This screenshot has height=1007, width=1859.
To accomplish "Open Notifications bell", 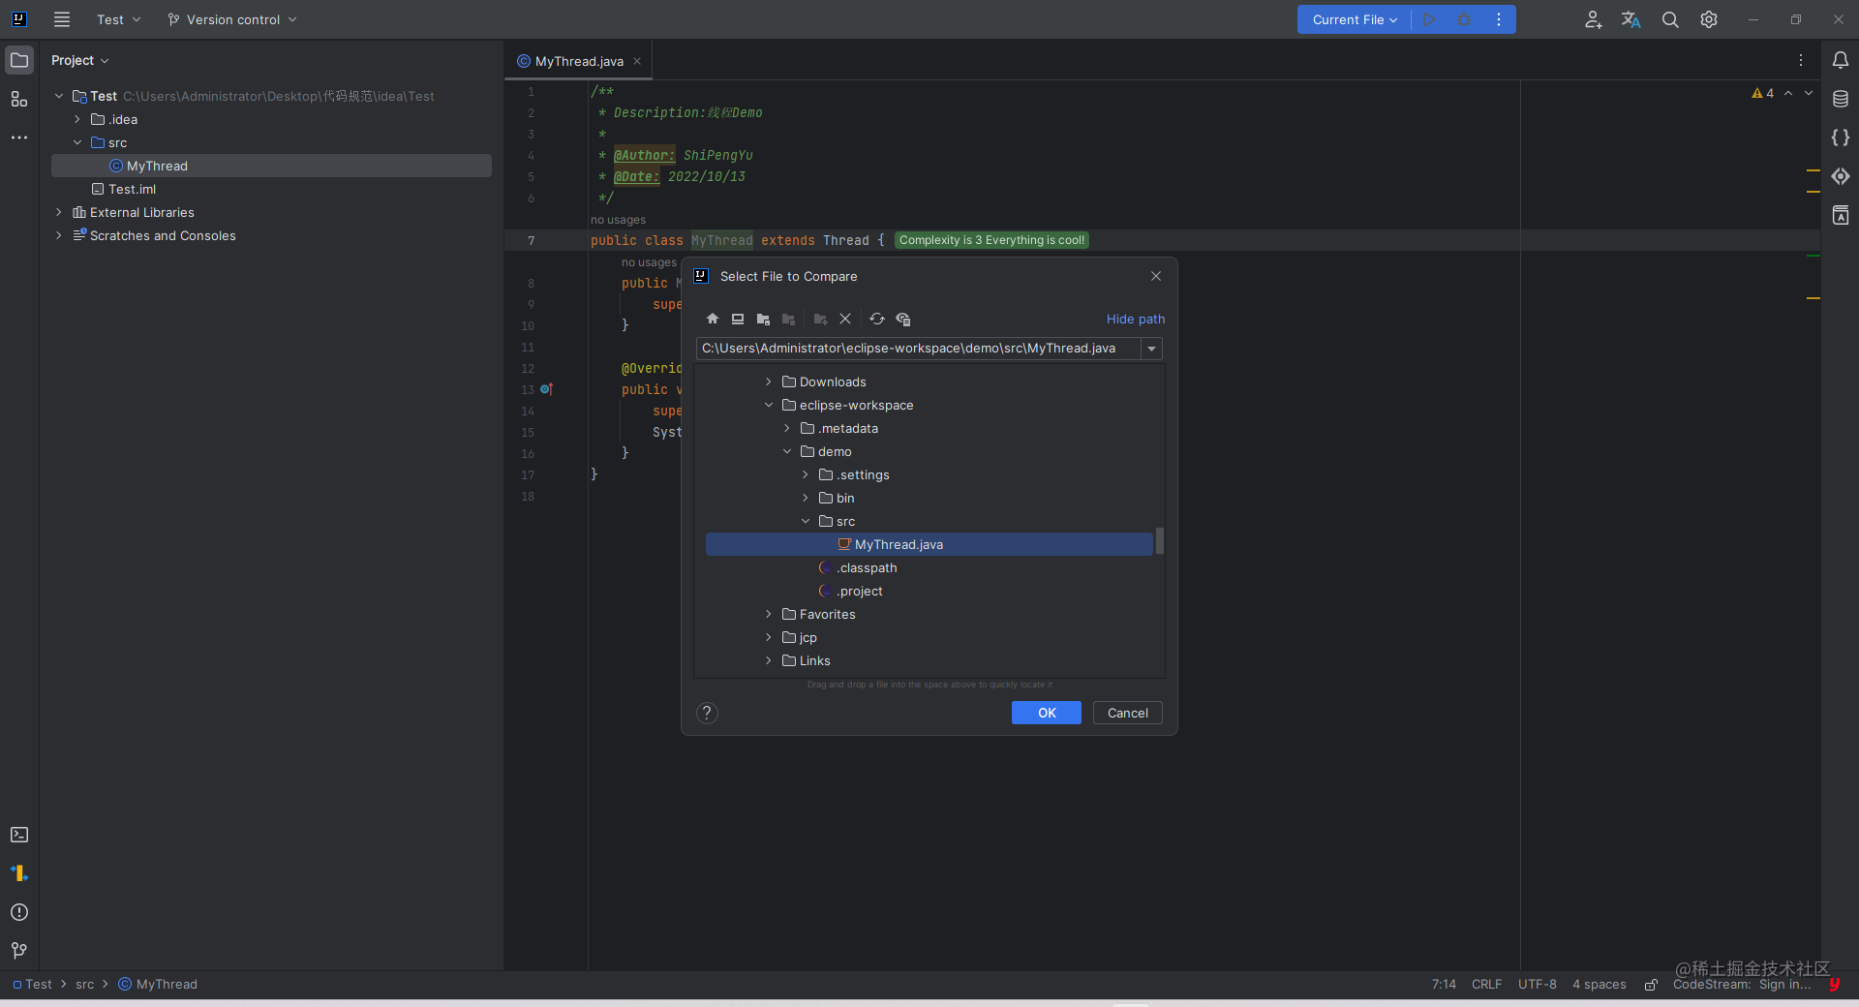I will tap(1841, 60).
